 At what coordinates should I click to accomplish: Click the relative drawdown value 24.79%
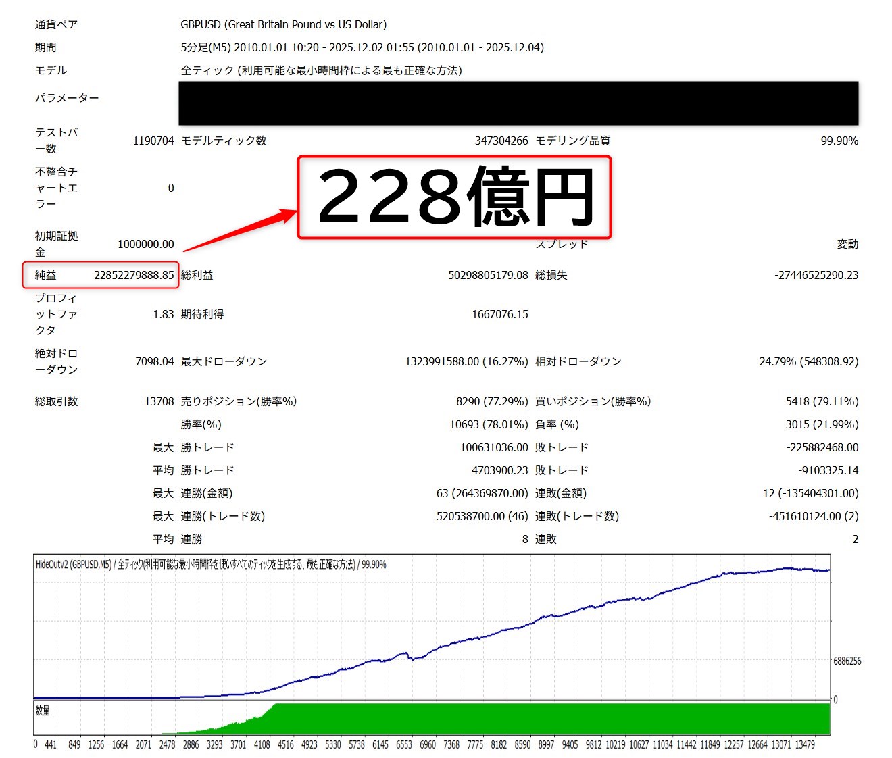[808, 361]
